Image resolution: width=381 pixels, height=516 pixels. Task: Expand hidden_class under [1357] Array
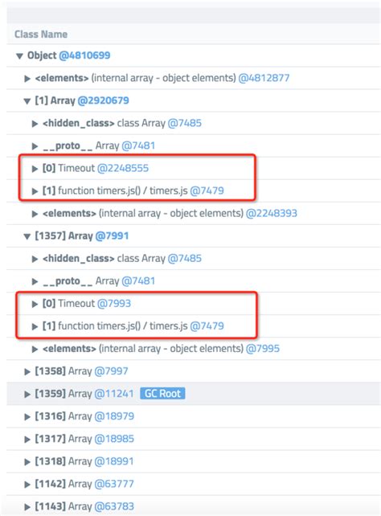click(x=35, y=259)
